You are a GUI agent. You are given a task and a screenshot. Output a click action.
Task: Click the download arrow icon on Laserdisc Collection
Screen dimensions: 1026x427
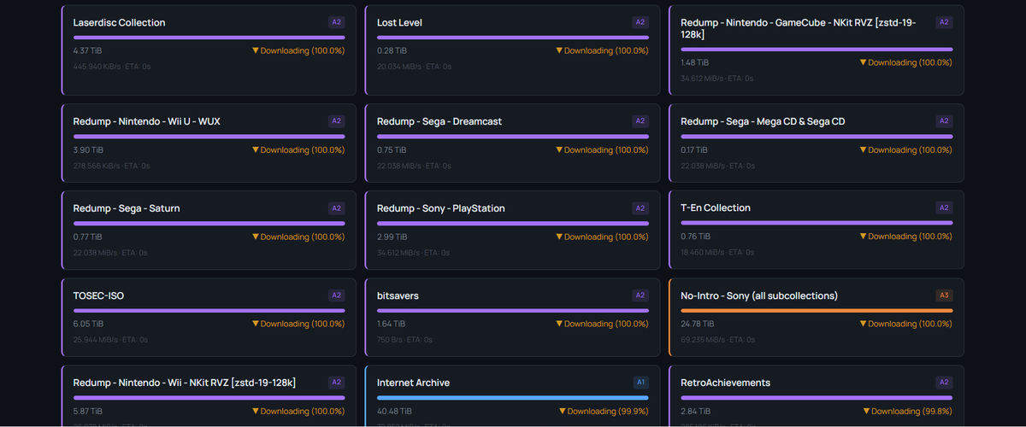[x=256, y=51]
